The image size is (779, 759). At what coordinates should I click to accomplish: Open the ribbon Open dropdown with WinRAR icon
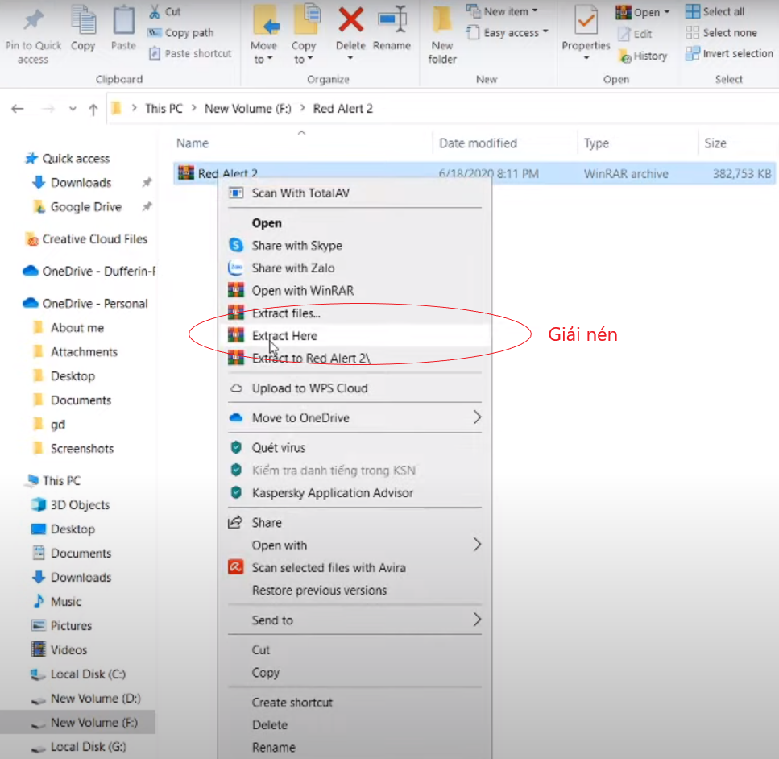642,12
